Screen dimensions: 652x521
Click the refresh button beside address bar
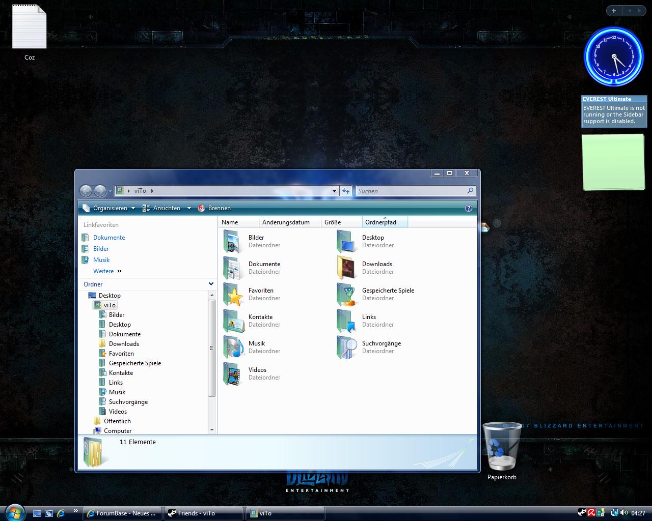[346, 191]
